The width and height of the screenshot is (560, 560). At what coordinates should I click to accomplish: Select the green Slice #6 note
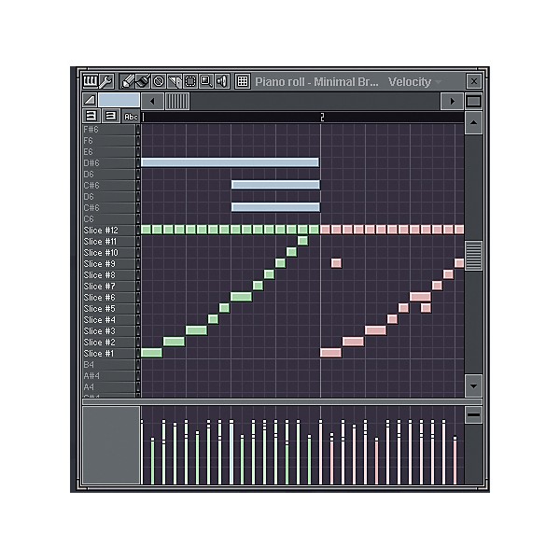click(x=241, y=297)
